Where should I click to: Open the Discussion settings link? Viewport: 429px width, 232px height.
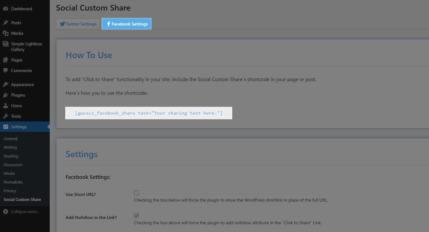point(13,165)
